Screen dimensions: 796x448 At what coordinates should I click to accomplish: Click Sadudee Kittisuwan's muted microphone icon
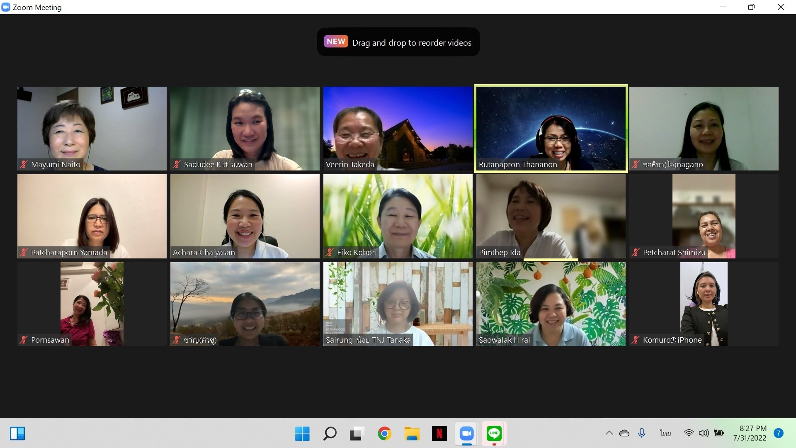pos(177,164)
